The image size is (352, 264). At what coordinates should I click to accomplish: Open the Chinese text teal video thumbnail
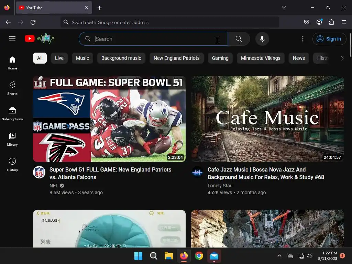coord(109,229)
